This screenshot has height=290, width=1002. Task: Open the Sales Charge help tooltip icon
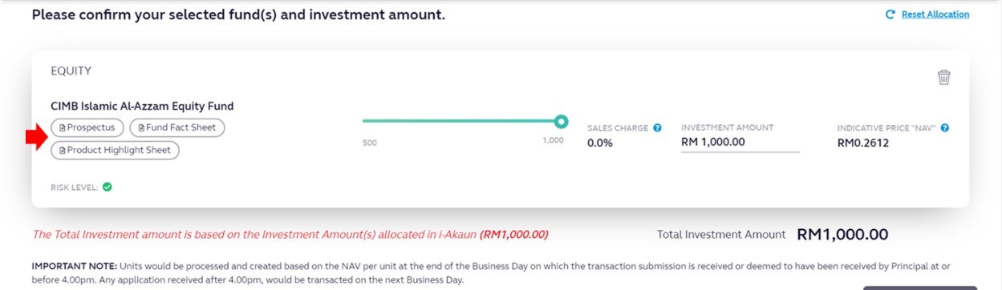coord(657,127)
